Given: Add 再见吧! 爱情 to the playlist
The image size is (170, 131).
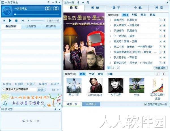Looking at the screenshot, I should pos(164,41).
